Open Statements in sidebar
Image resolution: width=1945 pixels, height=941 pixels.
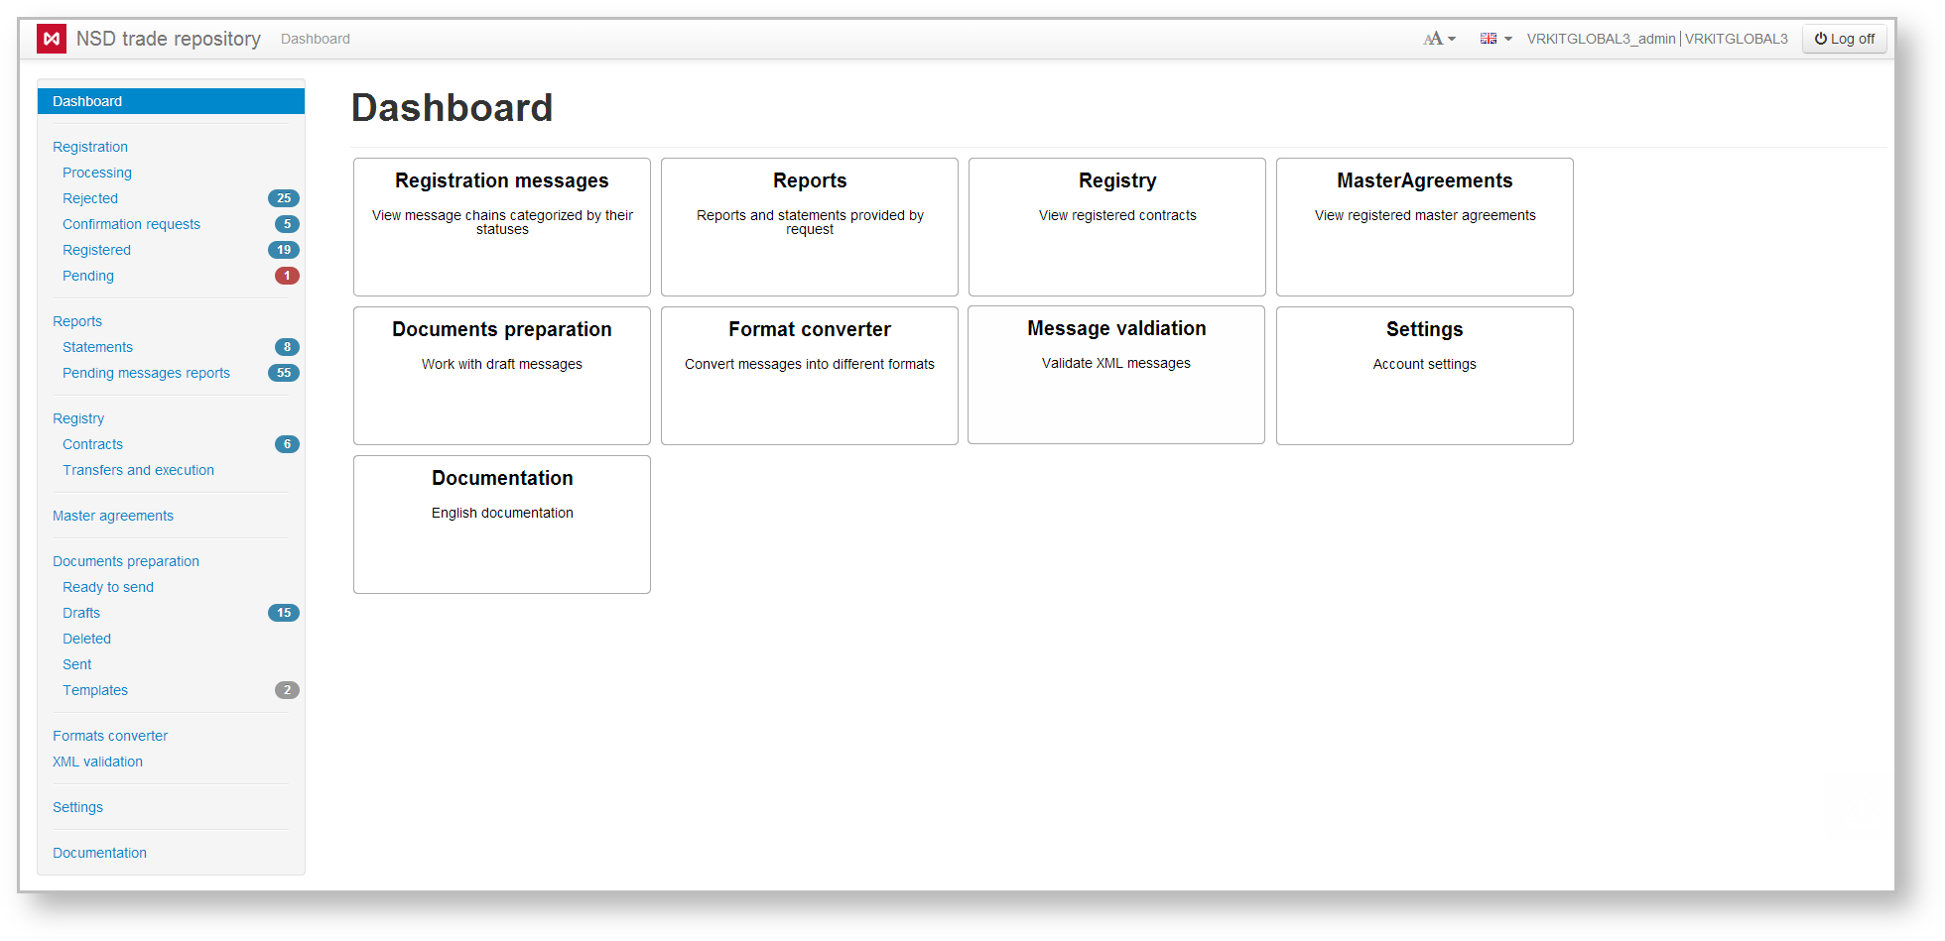click(x=97, y=347)
